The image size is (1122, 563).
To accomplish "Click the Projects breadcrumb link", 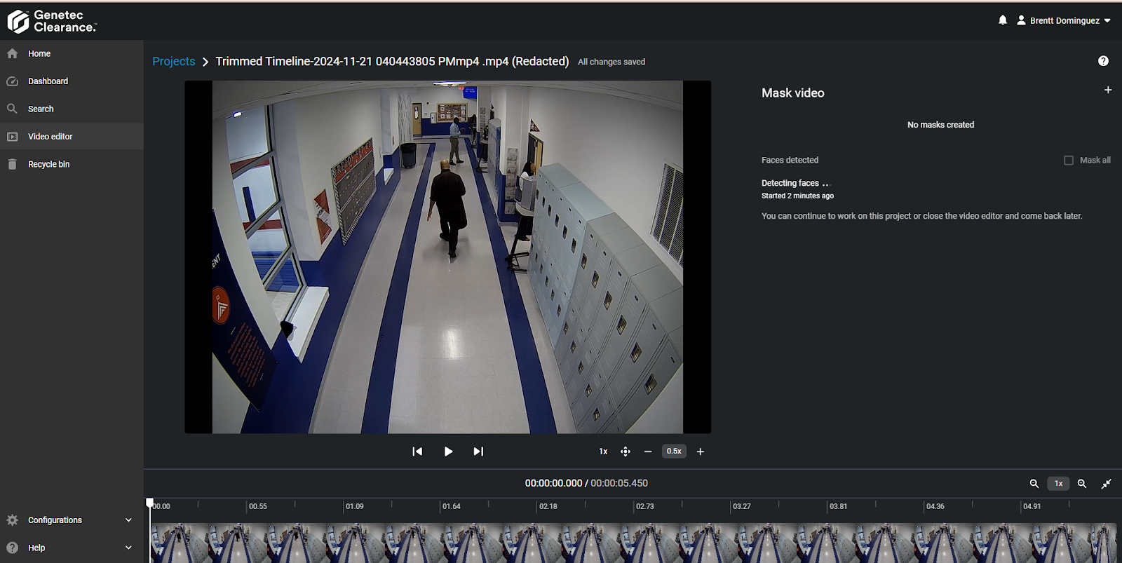I will 174,62.
